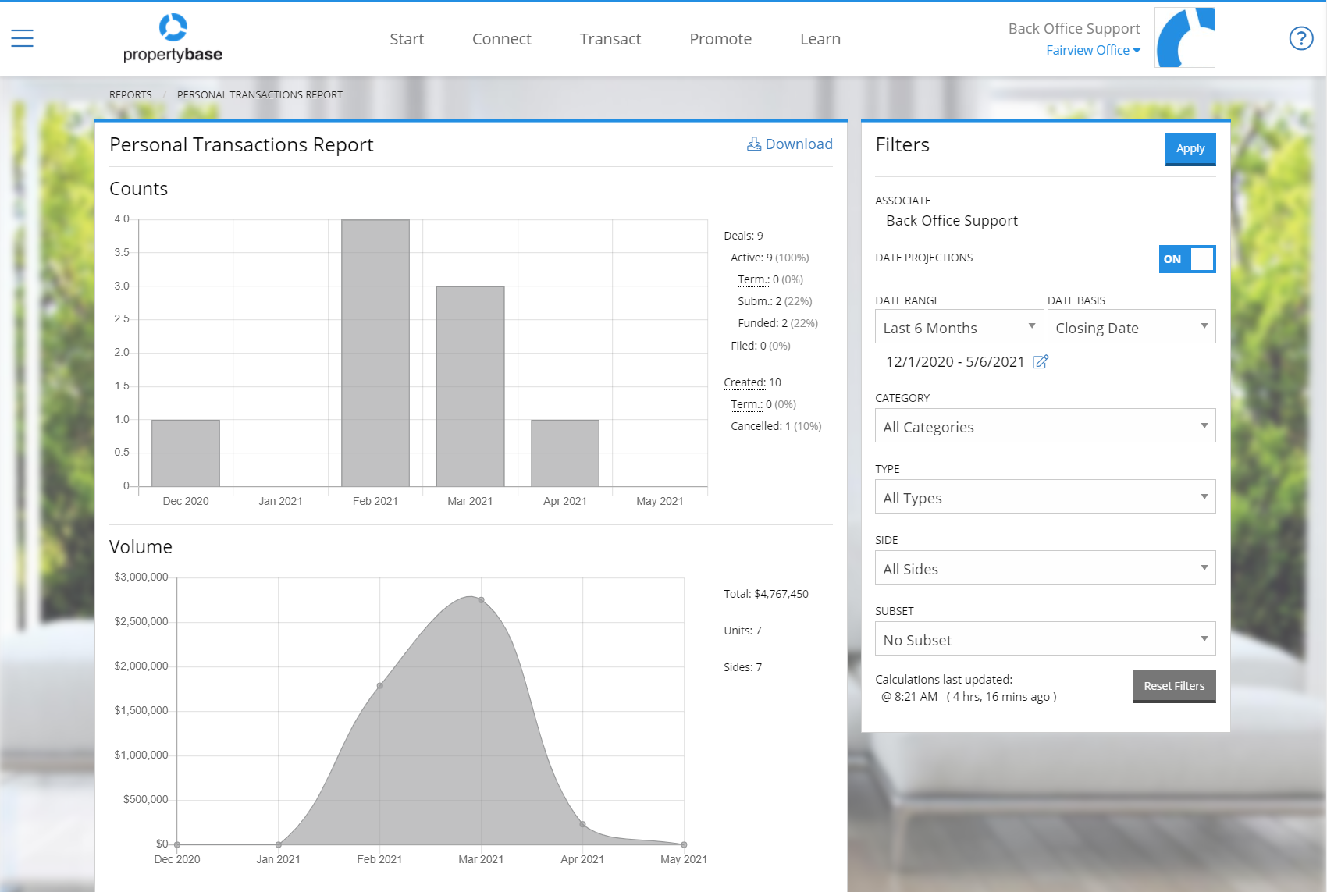The height and width of the screenshot is (892, 1327).
Task: Click Reset Filters
Action: pos(1173,686)
